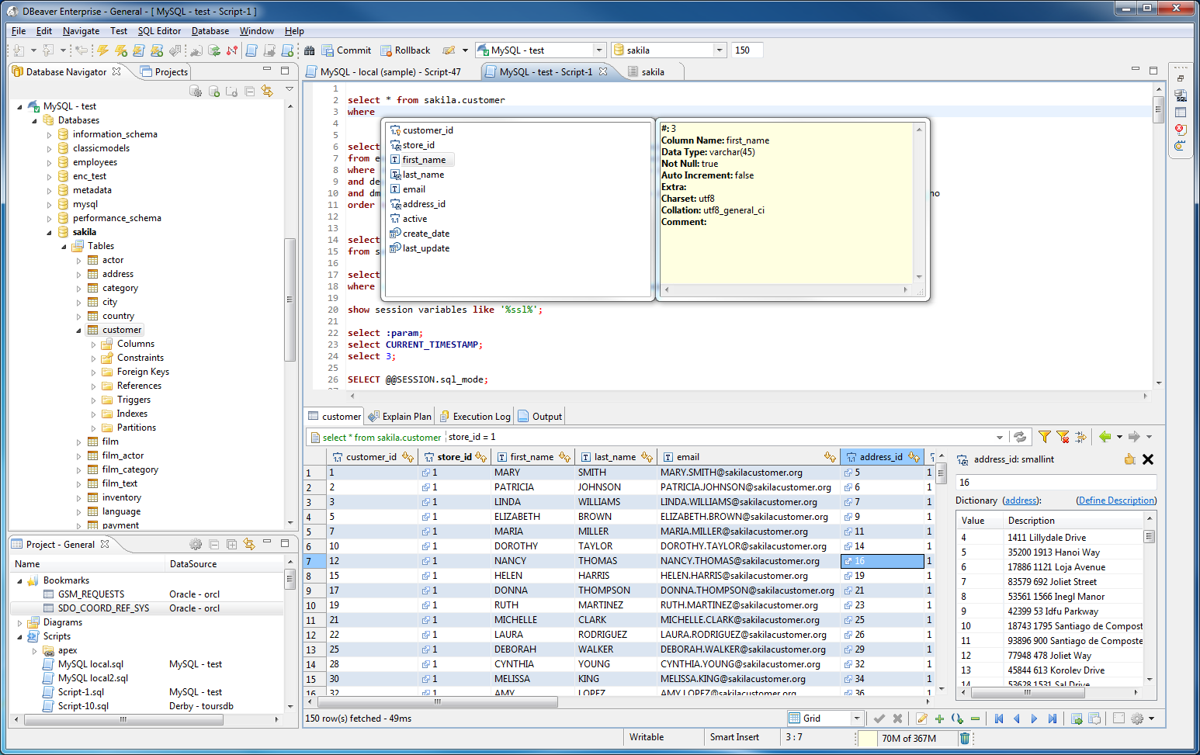Select first_name from the autocomplete popup

(x=425, y=159)
